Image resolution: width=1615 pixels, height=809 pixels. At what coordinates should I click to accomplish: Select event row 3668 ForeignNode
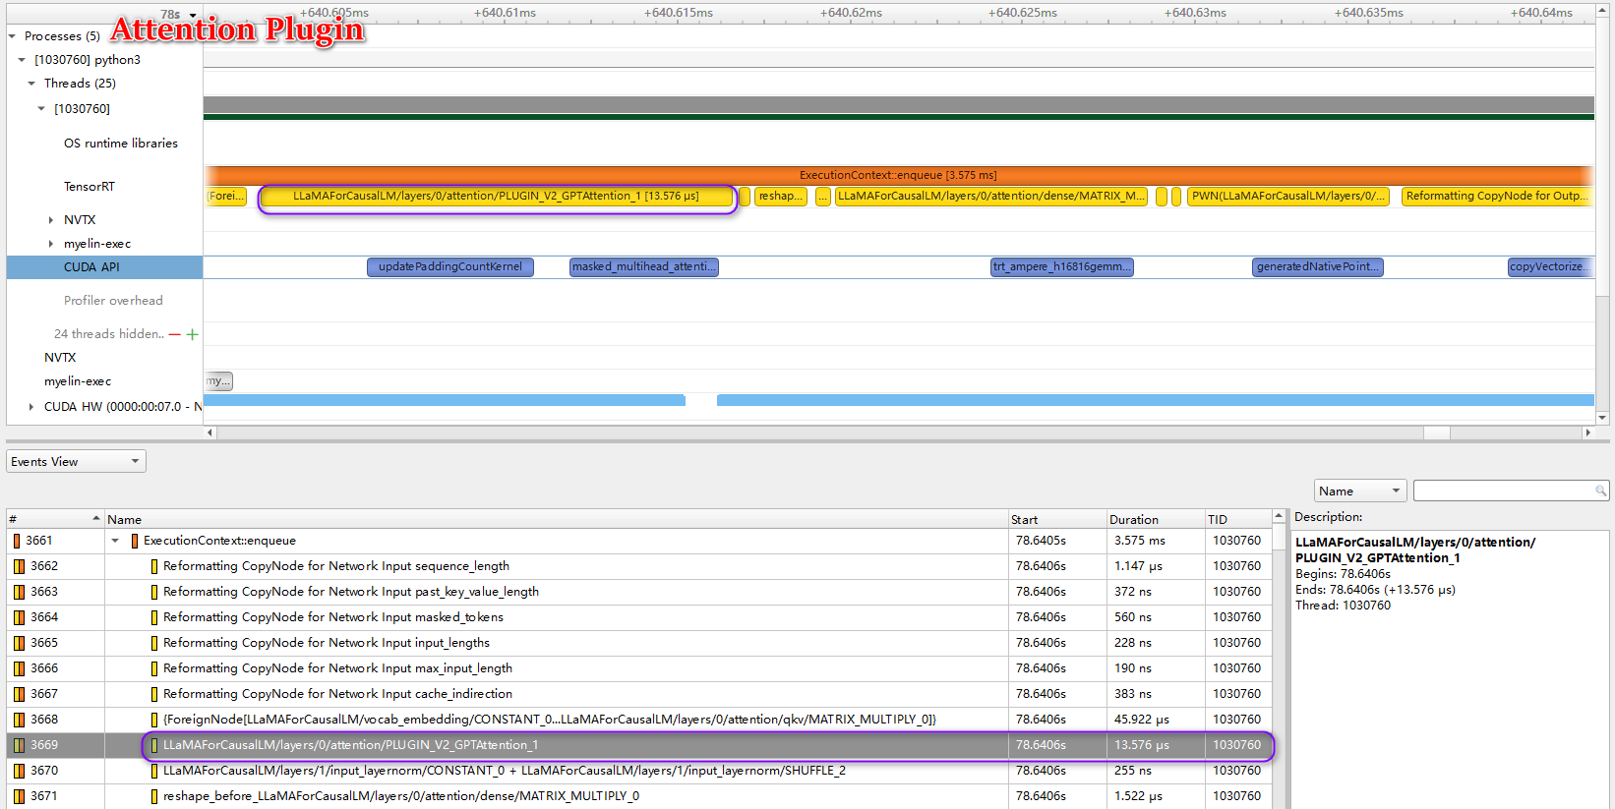pyautogui.click(x=639, y=720)
